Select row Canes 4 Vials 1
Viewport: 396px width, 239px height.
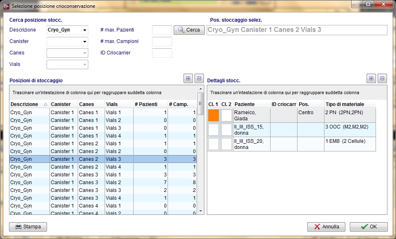[103, 206]
